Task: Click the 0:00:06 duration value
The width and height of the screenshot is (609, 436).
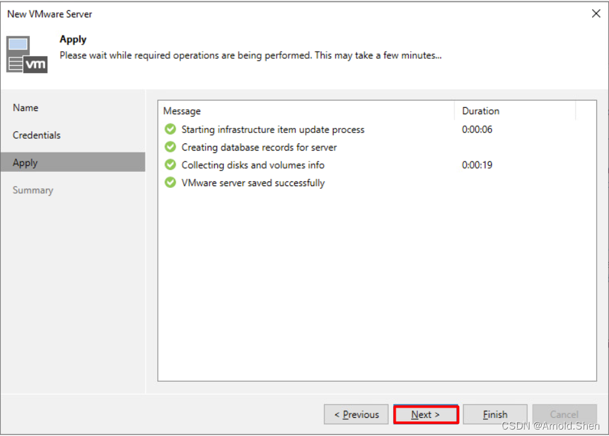Action: [x=477, y=130]
